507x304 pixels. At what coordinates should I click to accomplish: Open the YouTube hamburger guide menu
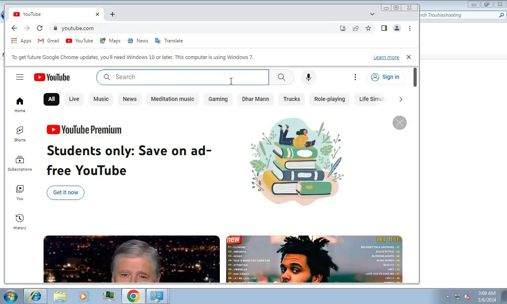click(x=20, y=77)
